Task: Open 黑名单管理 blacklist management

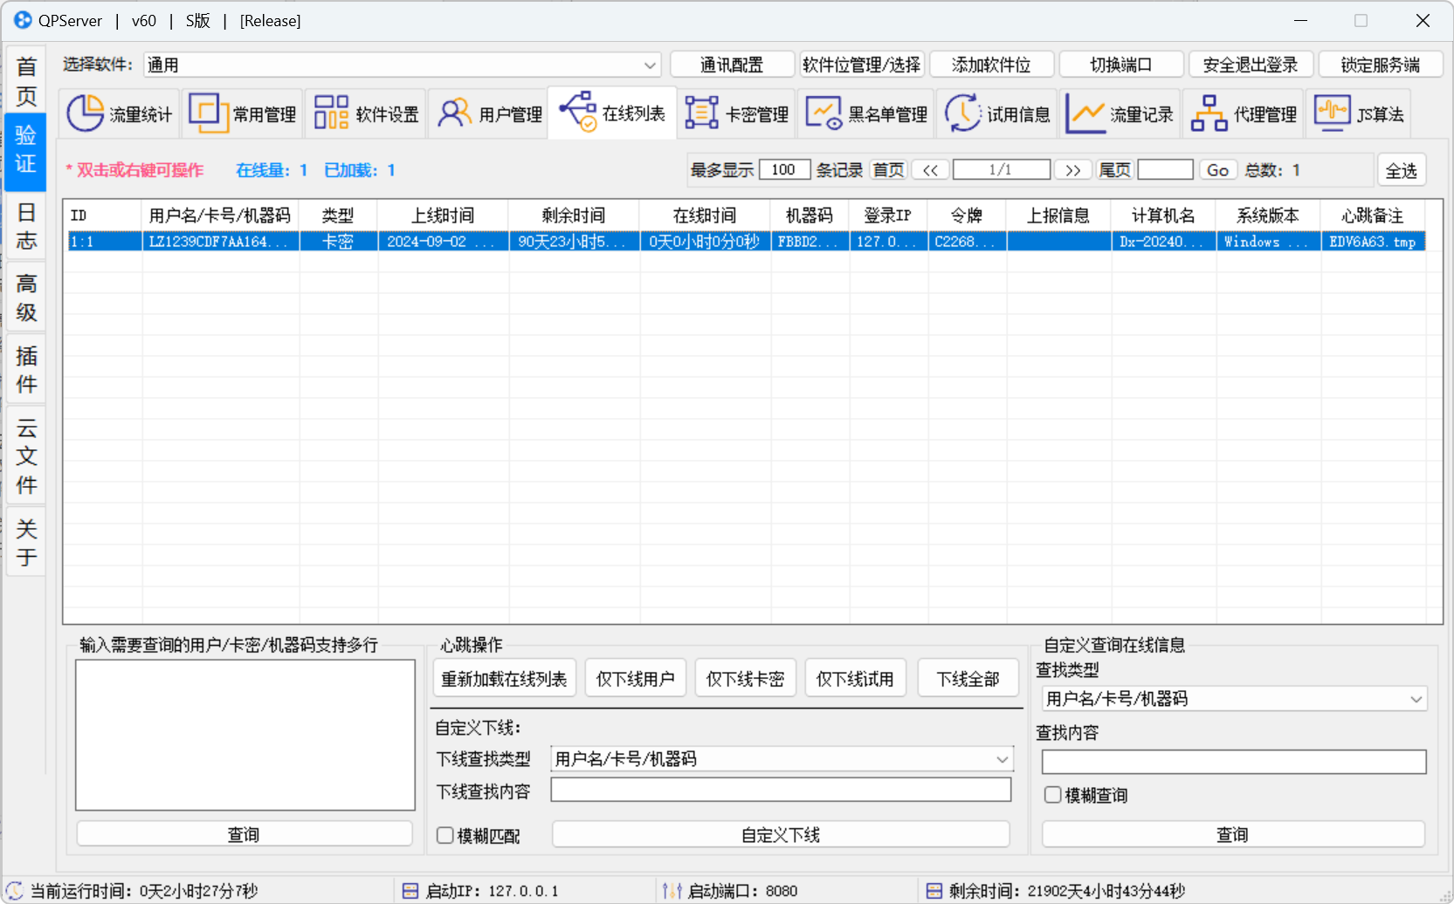Action: tap(866, 113)
